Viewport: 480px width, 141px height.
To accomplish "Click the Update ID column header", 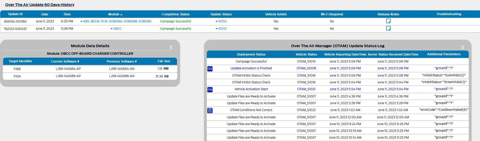I will point(15,14).
